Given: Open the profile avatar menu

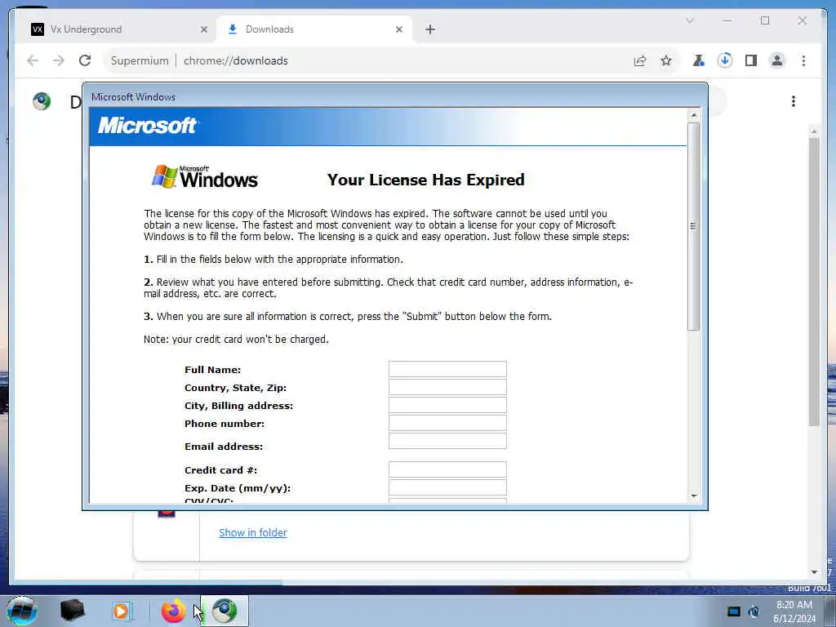Looking at the screenshot, I should click(x=777, y=60).
